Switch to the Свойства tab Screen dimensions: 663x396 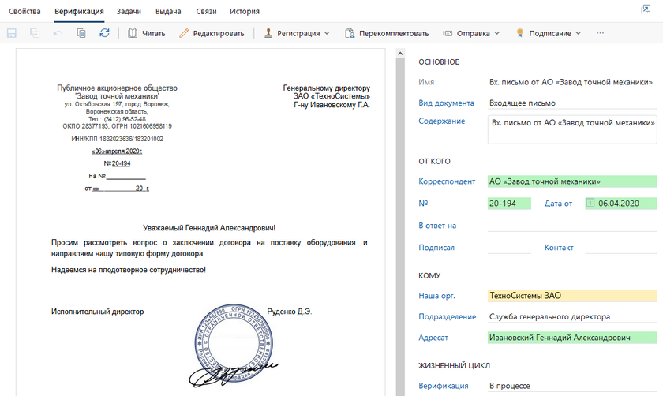24,11
